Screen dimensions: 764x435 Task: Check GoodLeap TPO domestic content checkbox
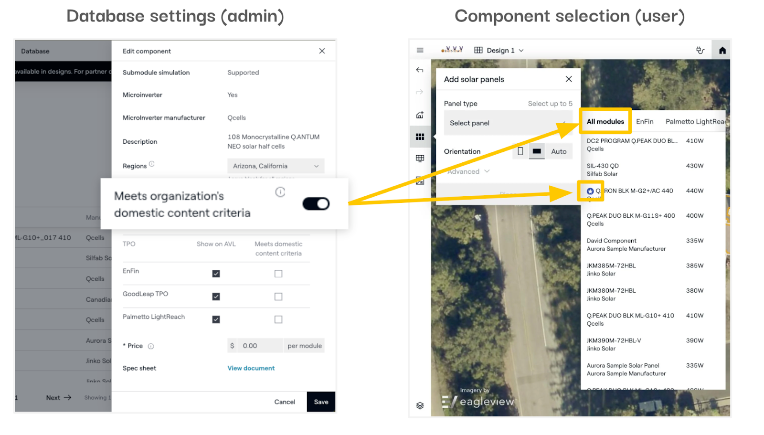click(278, 297)
